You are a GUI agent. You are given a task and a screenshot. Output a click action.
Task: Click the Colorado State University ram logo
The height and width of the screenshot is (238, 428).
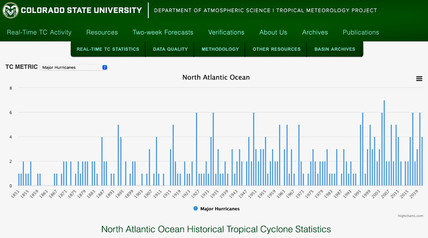coord(11,10)
